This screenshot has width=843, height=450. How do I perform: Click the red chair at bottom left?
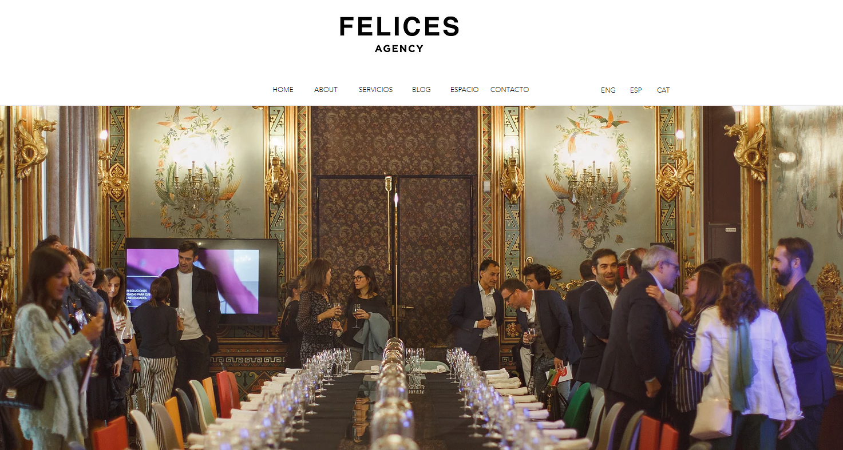[110, 434]
